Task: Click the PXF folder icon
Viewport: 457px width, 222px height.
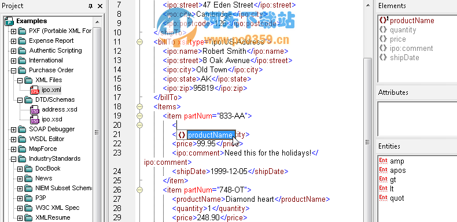Action: pyautogui.click(x=22, y=31)
